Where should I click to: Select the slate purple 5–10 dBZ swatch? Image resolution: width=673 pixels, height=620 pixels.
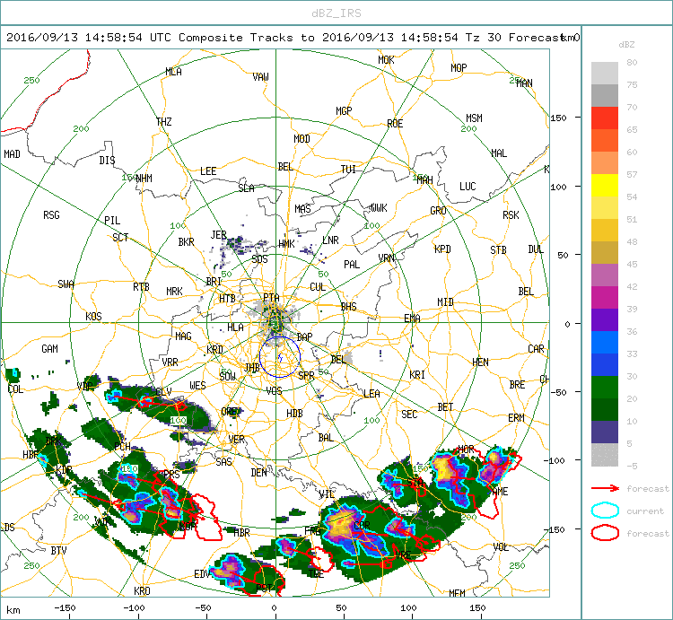click(605, 432)
